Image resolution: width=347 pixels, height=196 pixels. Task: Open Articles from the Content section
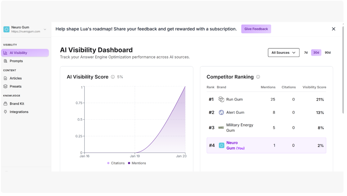pyautogui.click(x=15, y=78)
